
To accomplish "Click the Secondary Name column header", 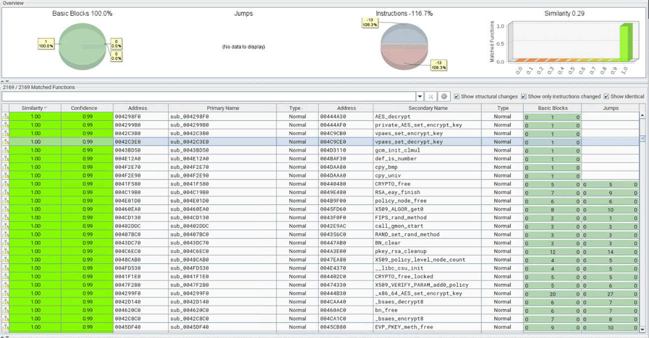I will pos(427,108).
